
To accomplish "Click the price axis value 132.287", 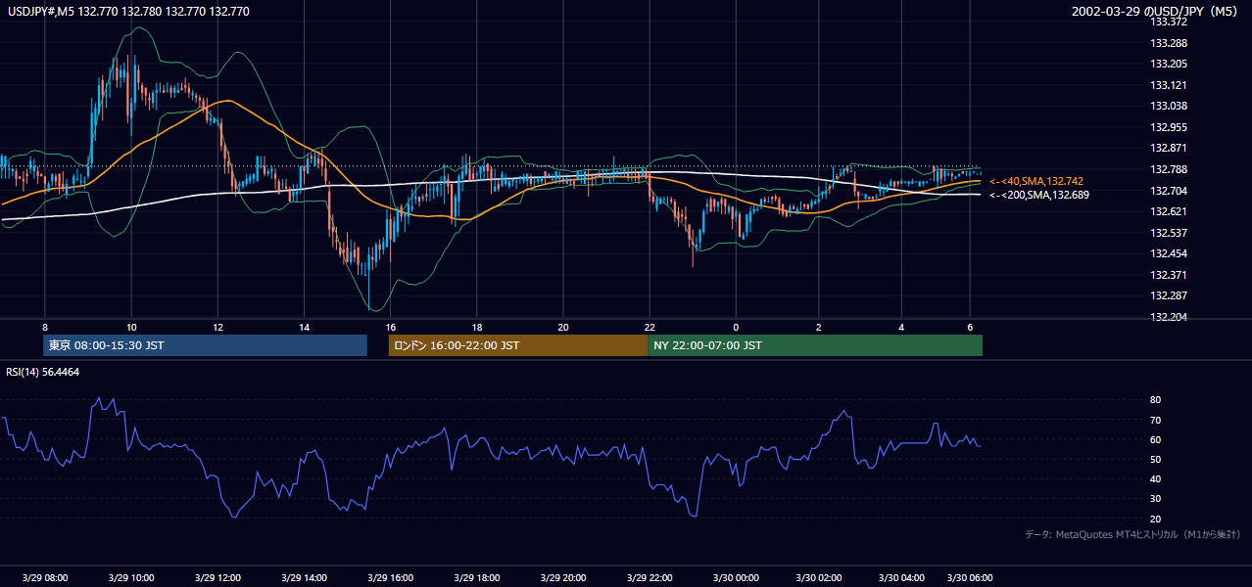I will [1169, 295].
